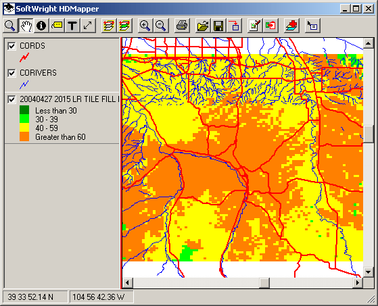Add a layer with red plus icon
The image size is (378, 306).
(x=291, y=26)
